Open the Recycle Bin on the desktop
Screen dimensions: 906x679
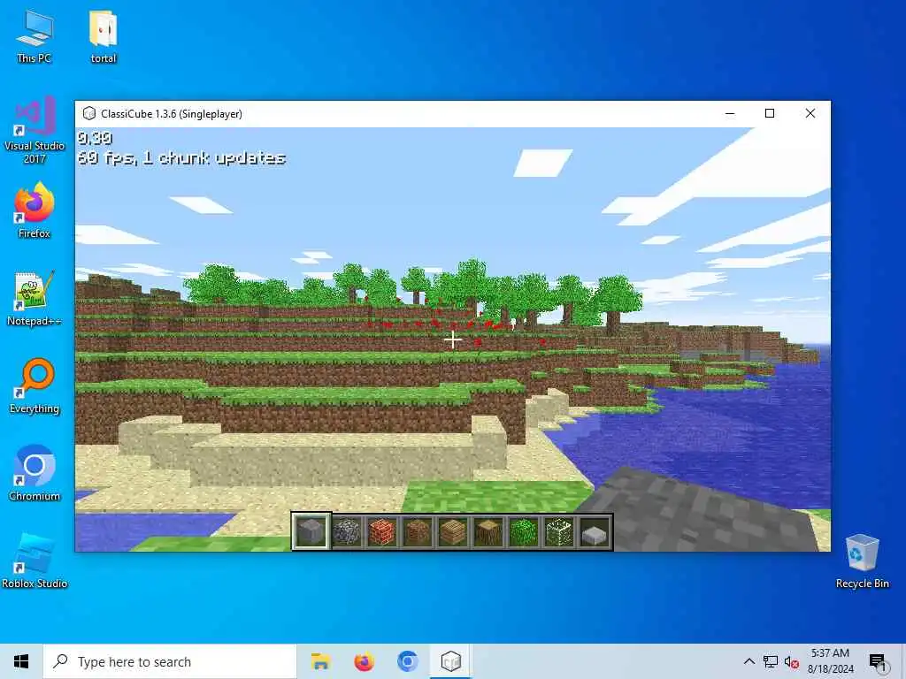click(862, 561)
